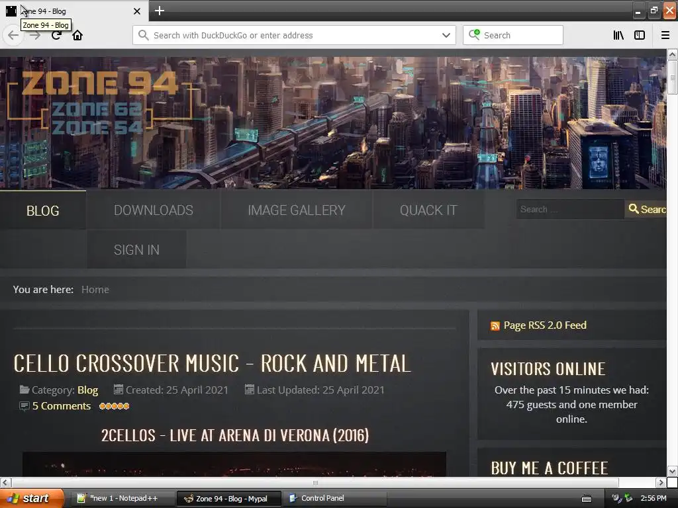Click the browser Forward arrow button
The height and width of the screenshot is (508, 678).
pos(35,35)
